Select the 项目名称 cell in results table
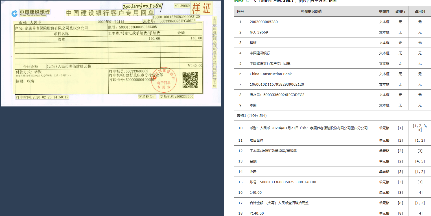Viewport: 431px width, 216px height. (257, 141)
